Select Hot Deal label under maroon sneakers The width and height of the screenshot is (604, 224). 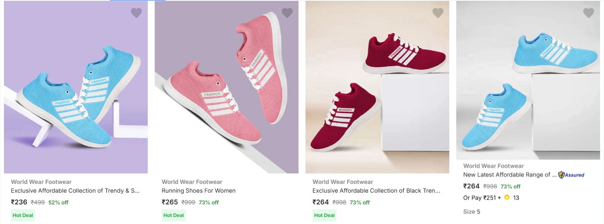(x=324, y=215)
